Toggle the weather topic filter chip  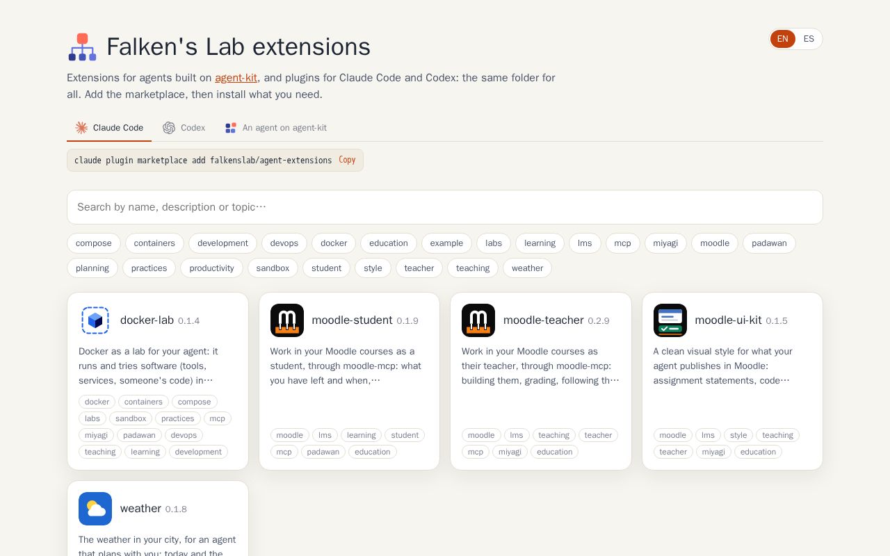(527, 268)
